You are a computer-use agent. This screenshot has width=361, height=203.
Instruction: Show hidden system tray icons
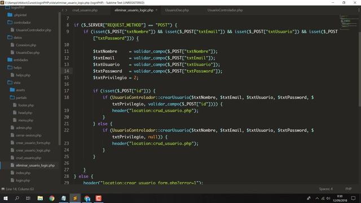pos(317,198)
